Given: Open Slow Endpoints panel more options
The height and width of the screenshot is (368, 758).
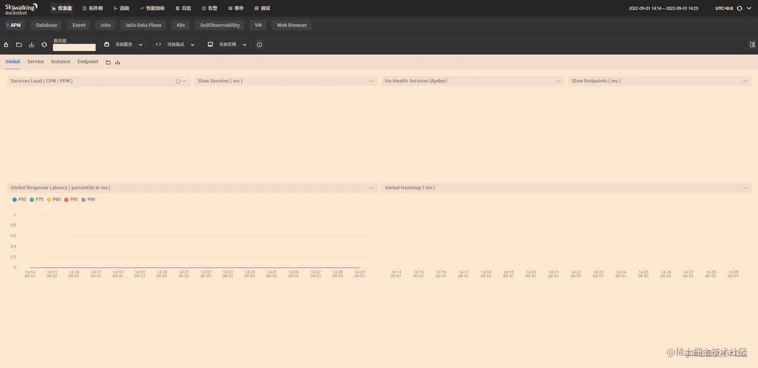Looking at the screenshot, I should (x=745, y=81).
